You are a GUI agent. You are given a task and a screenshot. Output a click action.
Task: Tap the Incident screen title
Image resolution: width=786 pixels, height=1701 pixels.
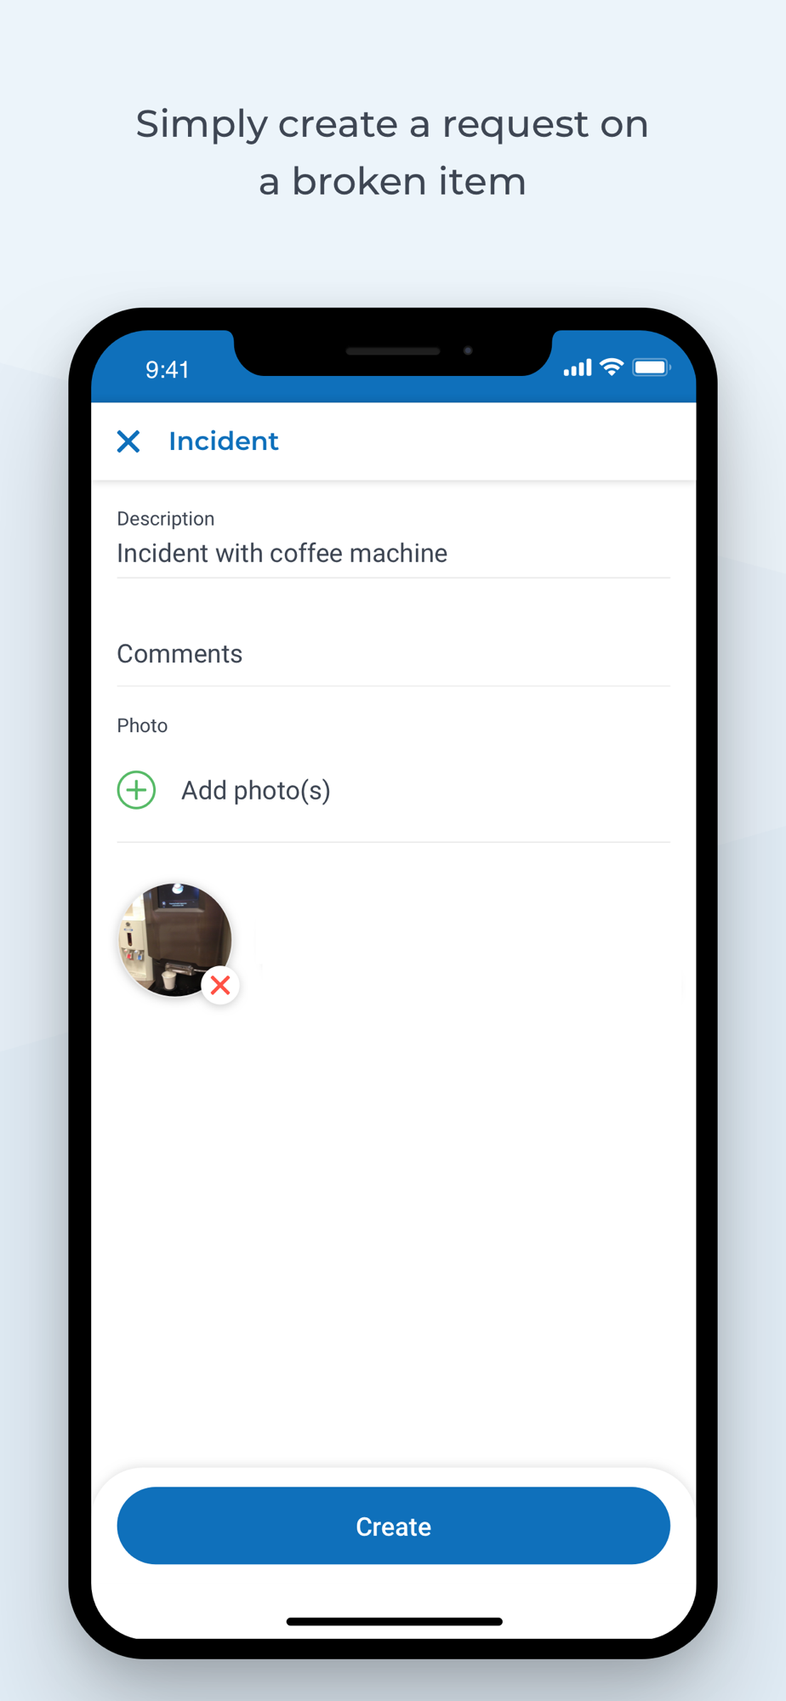click(224, 441)
